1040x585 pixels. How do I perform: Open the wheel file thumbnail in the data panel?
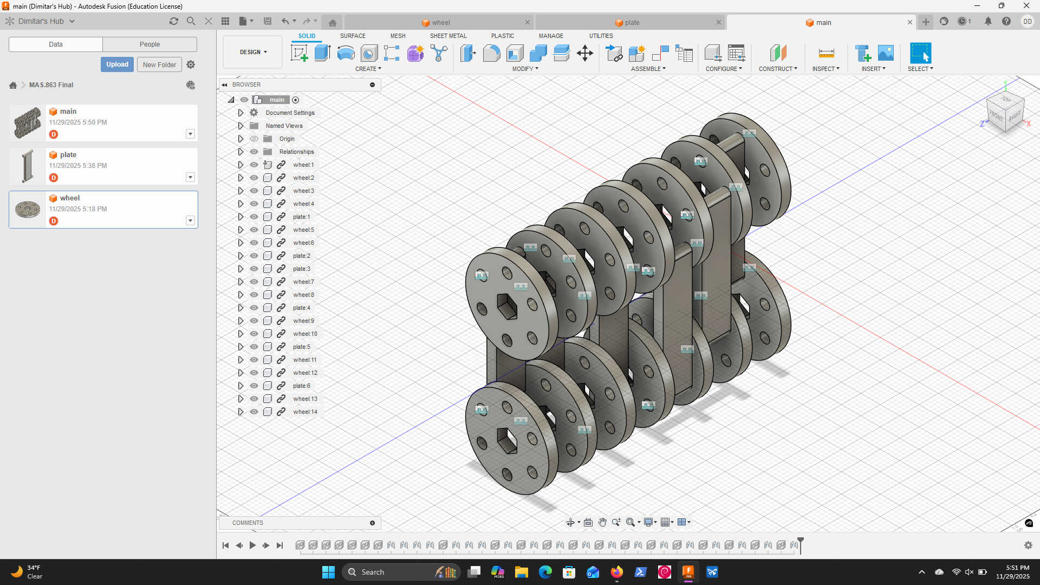point(27,209)
